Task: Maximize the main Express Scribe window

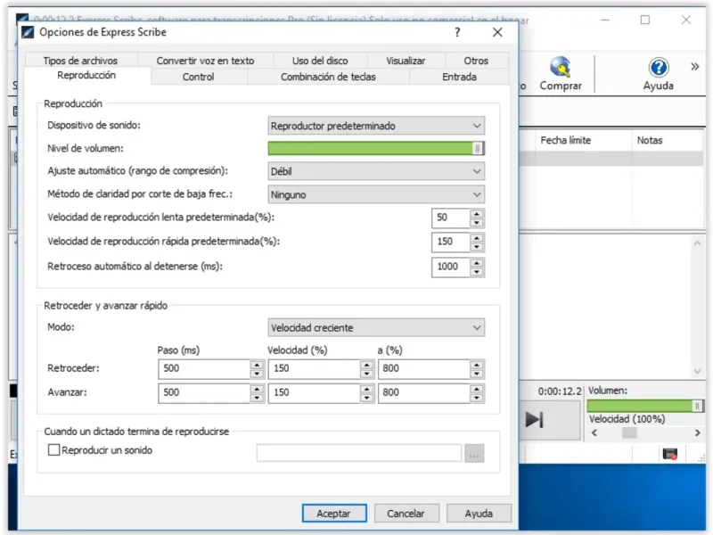Action: (x=644, y=20)
